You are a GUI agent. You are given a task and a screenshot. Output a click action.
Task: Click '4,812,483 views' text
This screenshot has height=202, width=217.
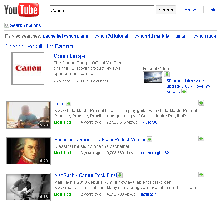[121, 194]
